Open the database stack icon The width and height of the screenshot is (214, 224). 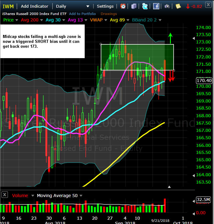tap(134, 6)
